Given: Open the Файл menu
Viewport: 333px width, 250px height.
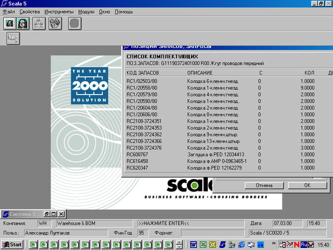Looking at the screenshot, I should click(x=8, y=11).
